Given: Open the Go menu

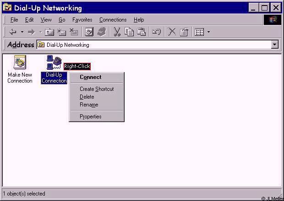Looking at the screenshot, I should [62, 20].
